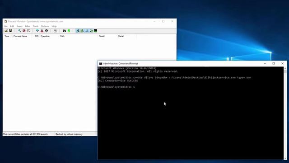Screen dimensions: 289x163
Task: Toggle Show File System Activity in the toolbar
Action: [x=82, y=31]
